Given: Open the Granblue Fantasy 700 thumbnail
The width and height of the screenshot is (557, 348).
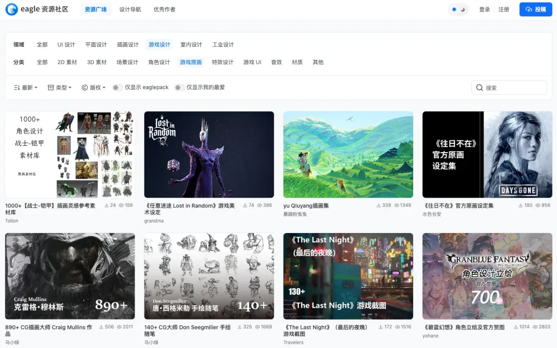Looking at the screenshot, I should pos(487,276).
